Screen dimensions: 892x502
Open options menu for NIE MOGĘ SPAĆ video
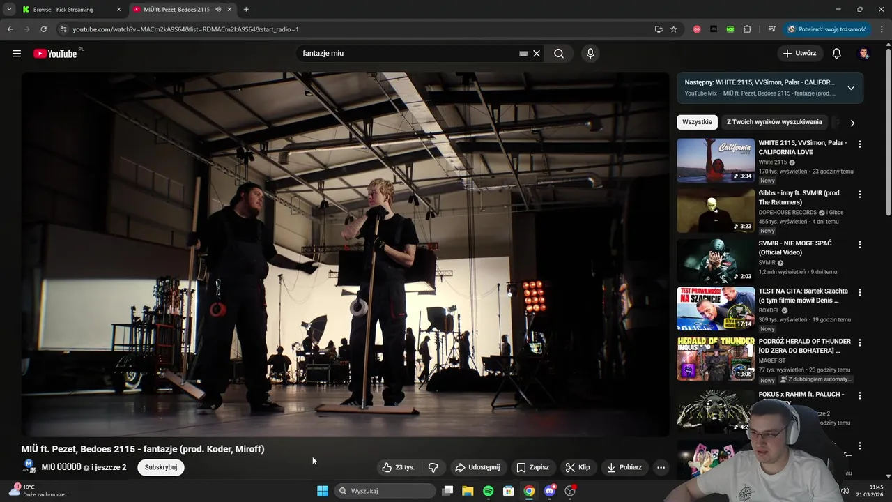tap(859, 245)
